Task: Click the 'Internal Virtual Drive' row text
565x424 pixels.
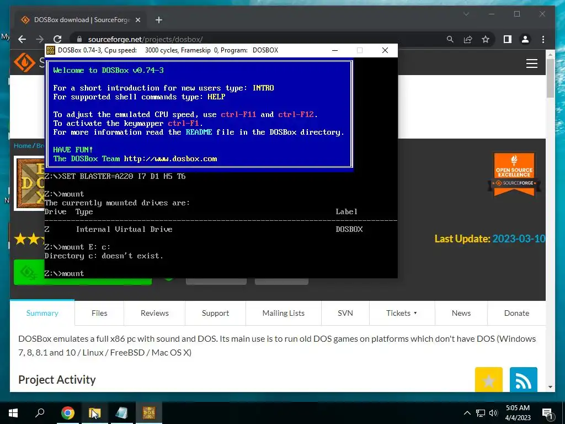Action: click(124, 229)
